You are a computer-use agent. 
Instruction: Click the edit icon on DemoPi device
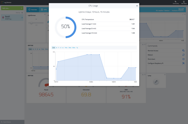pyautogui.click(x=22, y=18)
